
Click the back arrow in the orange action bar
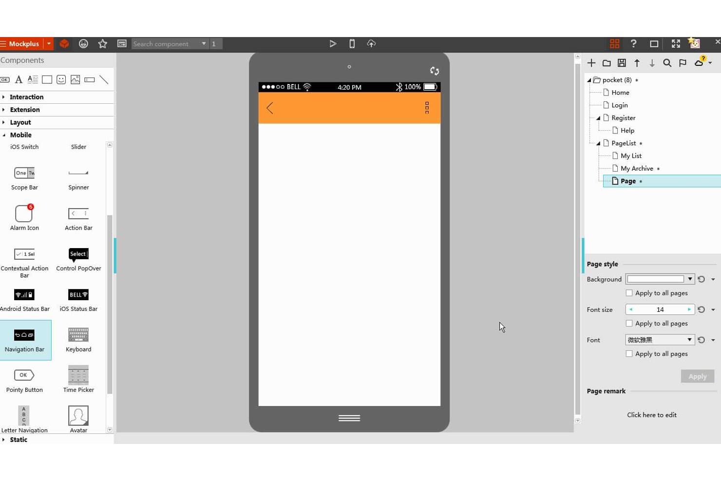(270, 108)
